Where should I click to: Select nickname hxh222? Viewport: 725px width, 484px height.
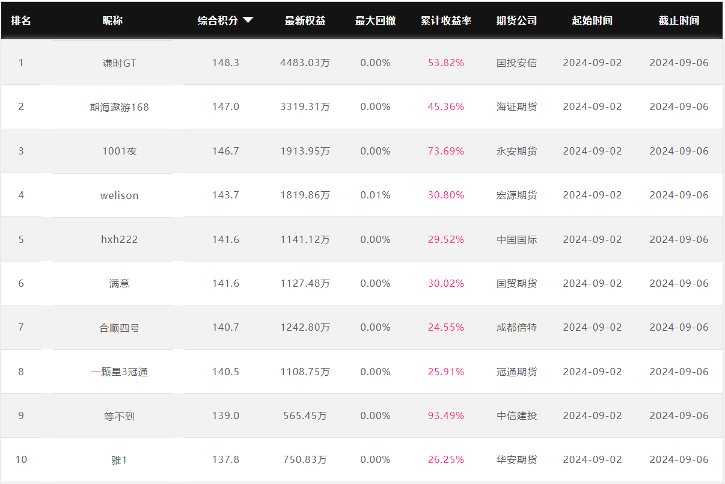tap(120, 239)
